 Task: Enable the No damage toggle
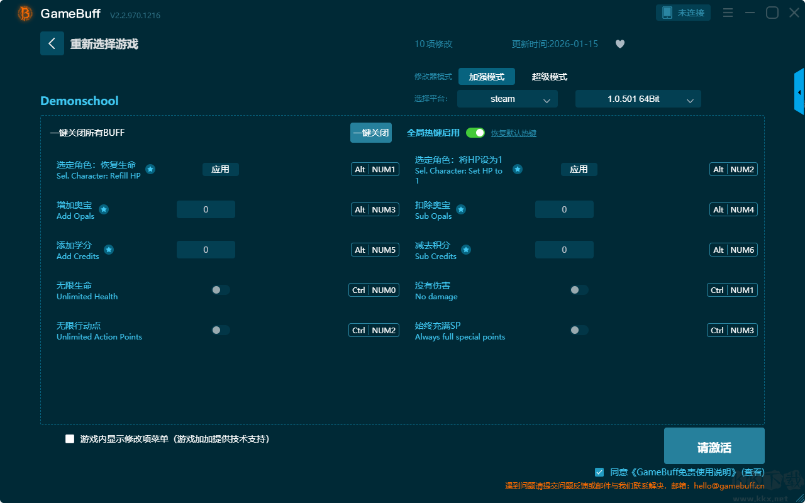pyautogui.click(x=579, y=290)
